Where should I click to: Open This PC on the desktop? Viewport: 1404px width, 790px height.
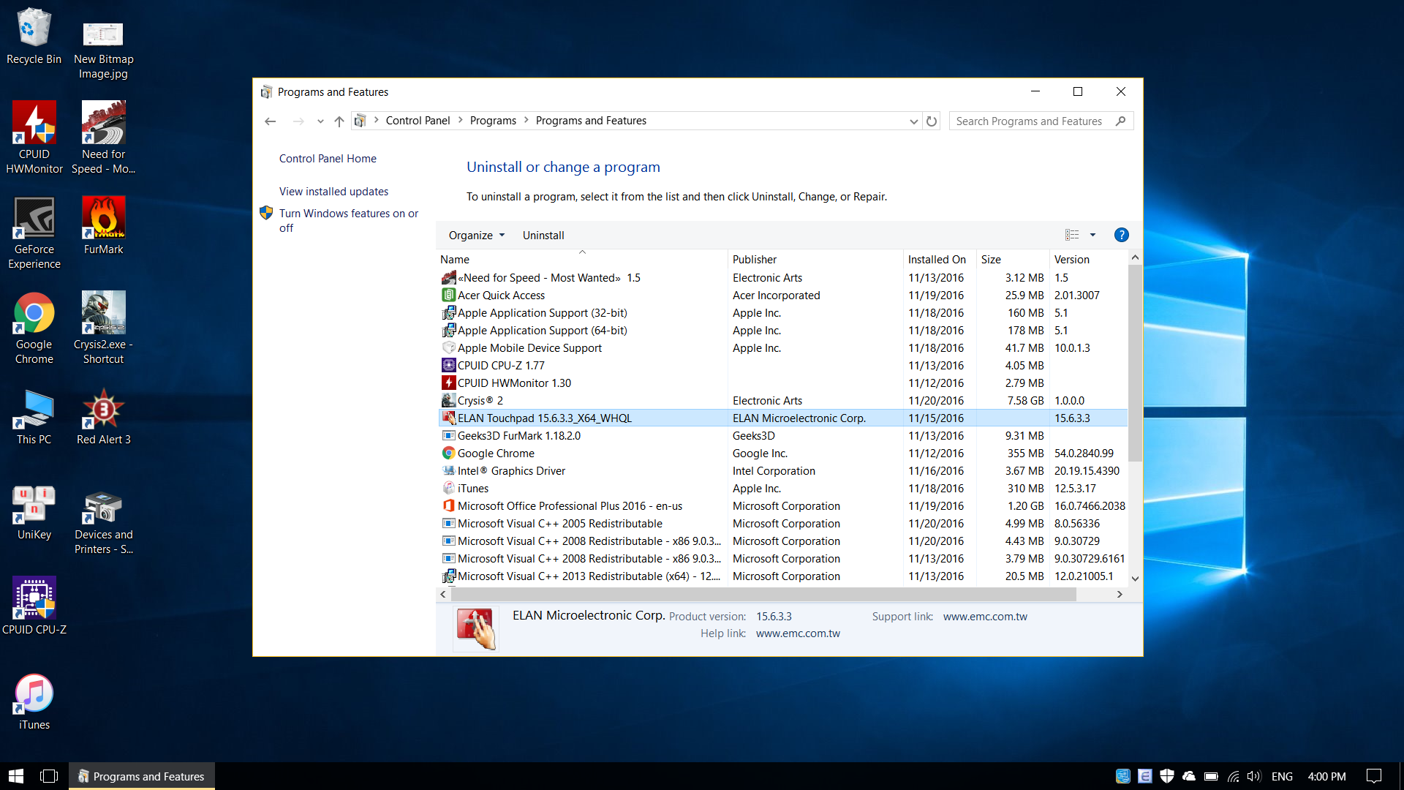(34, 415)
